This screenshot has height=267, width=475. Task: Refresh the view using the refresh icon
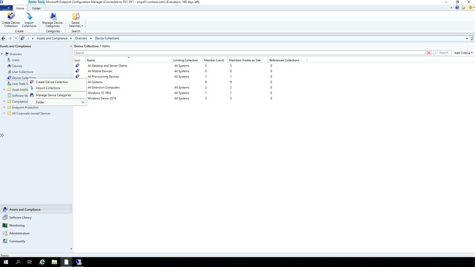pyautogui.click(x=472, y=38)
